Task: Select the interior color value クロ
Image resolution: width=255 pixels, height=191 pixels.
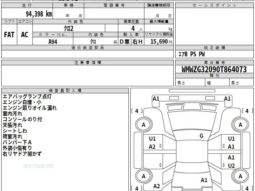Action: pyautogui.click(x=93, y=42)
